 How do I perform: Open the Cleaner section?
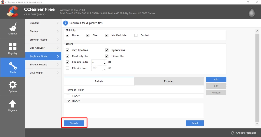[13, 29]
